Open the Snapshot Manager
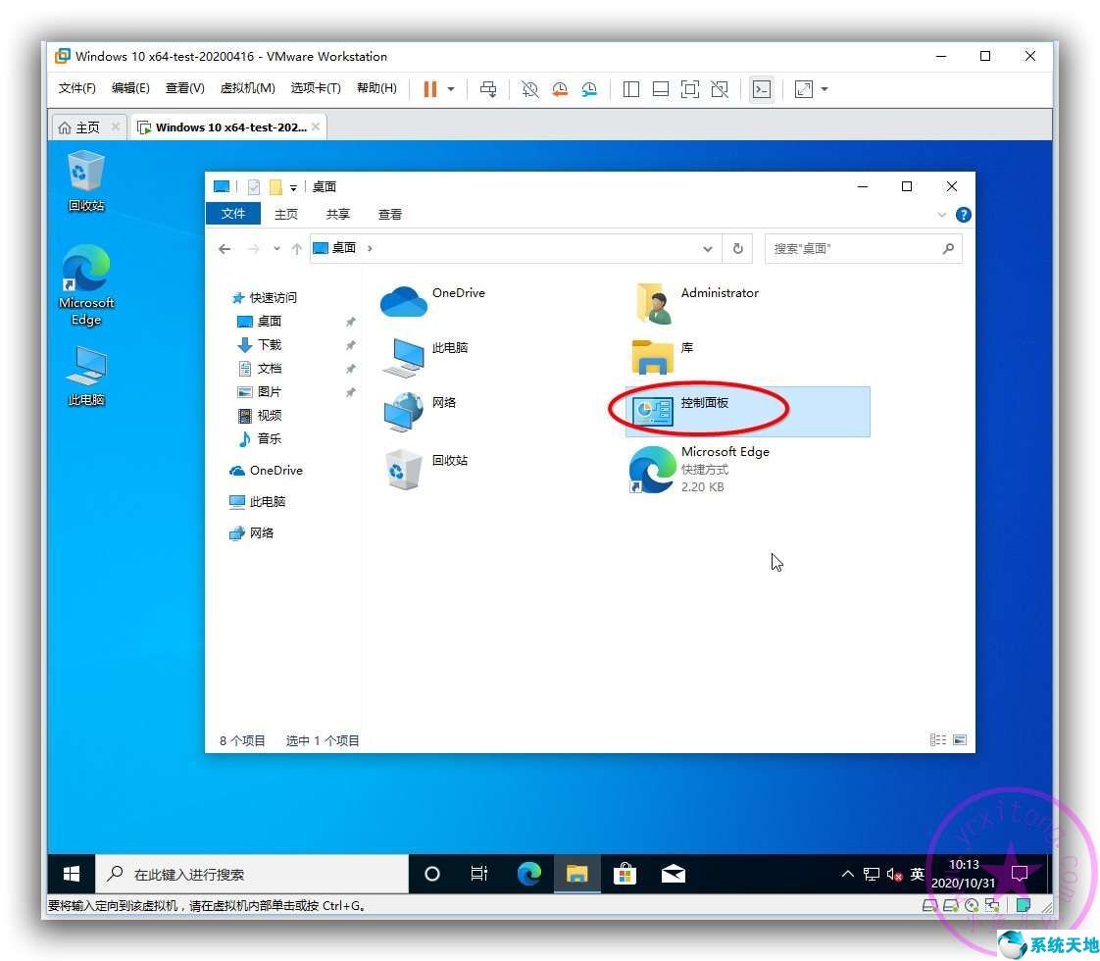The height and width of the screenshot is (961, 1100). (x=589, y=89)
